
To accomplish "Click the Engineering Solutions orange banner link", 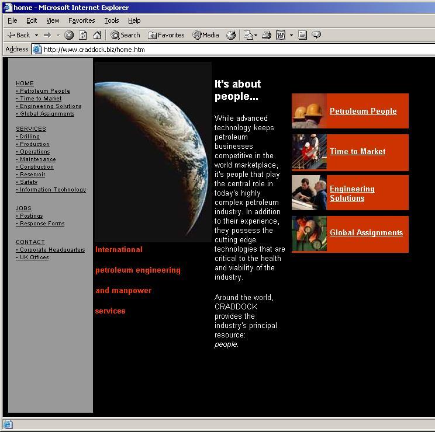I will point(352,193).
